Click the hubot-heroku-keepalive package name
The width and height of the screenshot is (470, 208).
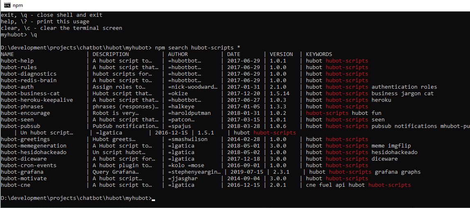37,100
